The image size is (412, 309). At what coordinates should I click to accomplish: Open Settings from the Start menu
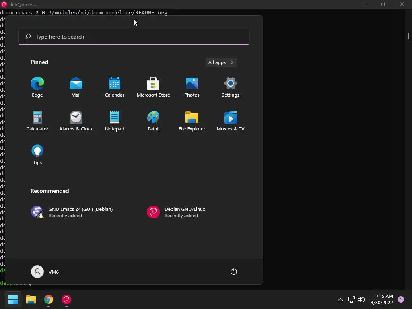click(x=231, y=87)
